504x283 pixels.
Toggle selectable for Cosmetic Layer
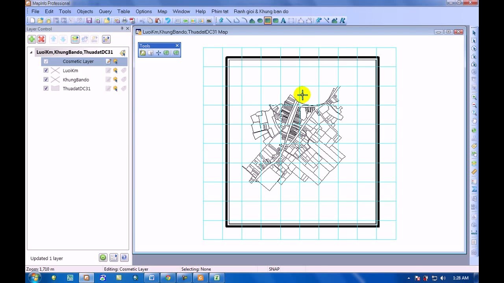pos(115,61)
